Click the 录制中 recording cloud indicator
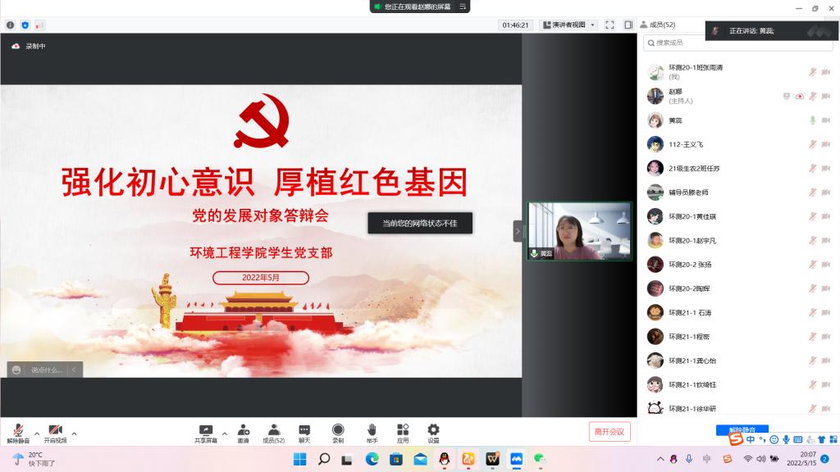The width and height of the screenshot is (840, 472). (x=16, y=46)
